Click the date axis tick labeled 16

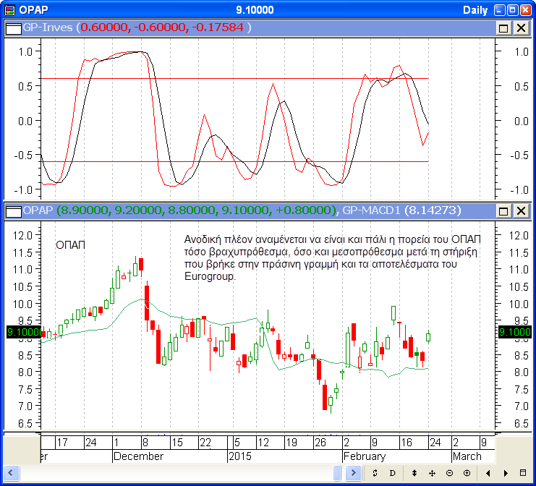[406, 443]
